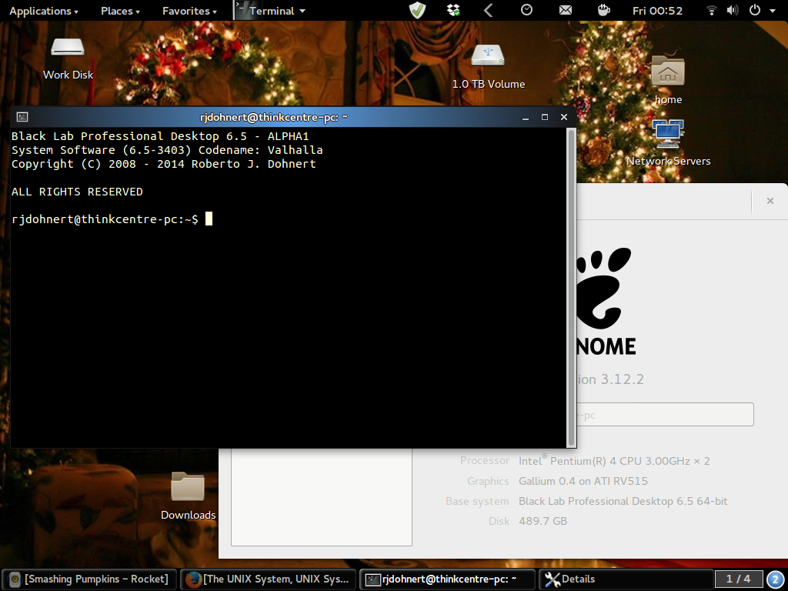Open the Fri 00:52 clock calendar
Image resolution: width=788 pixels, height=591 pixels.
click(x=657, y=11)
